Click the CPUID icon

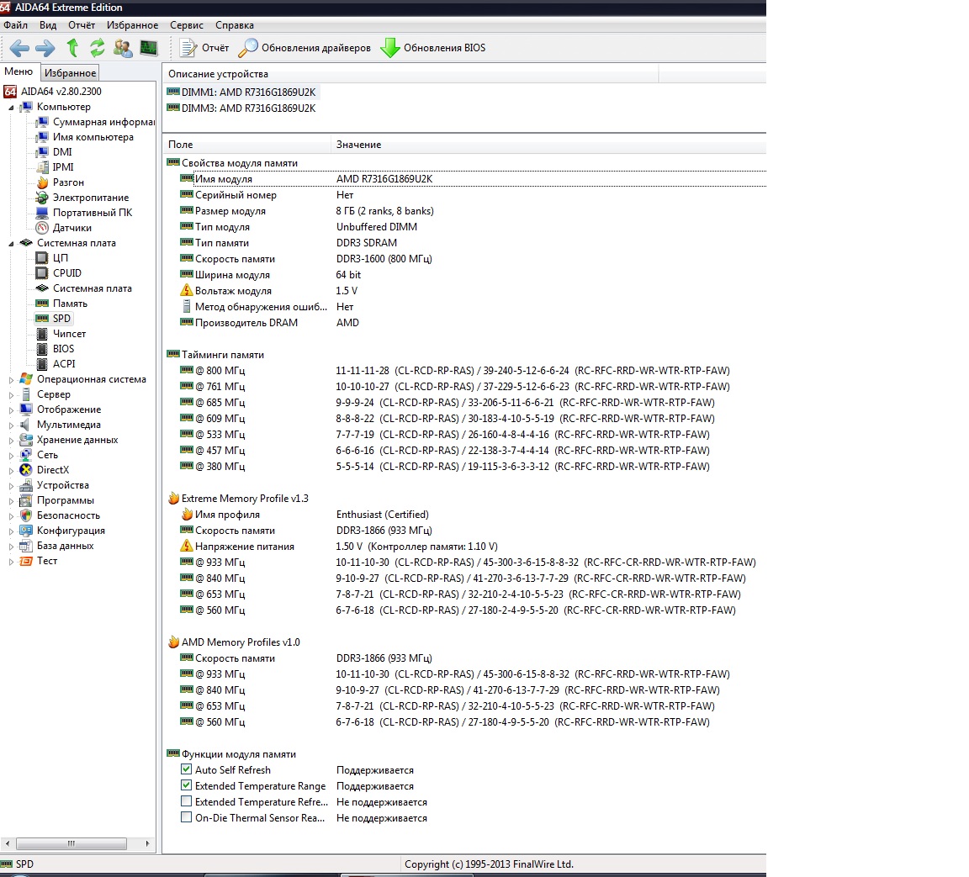[x=42, y=273]
